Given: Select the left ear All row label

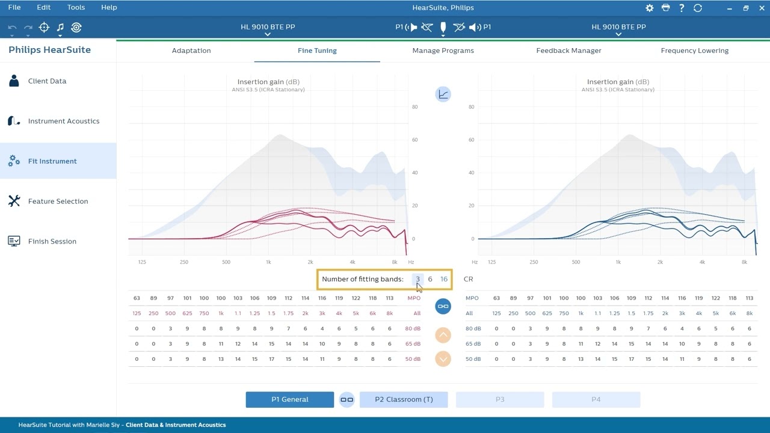Looking at the screenshot, I should click(417, 313).
